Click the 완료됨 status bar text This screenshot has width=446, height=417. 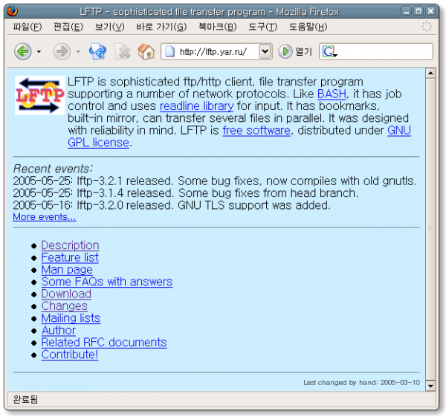click(25, 399)
